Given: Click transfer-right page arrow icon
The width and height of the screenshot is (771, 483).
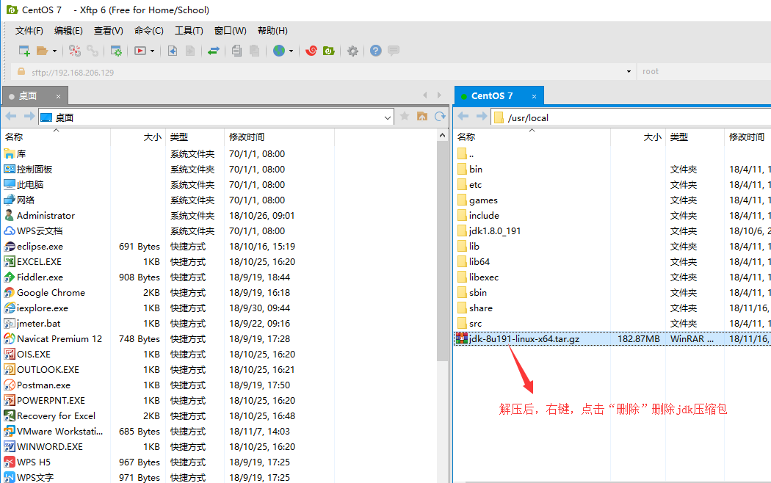Looking at the screenshot, I should click(x=190, y=51).
